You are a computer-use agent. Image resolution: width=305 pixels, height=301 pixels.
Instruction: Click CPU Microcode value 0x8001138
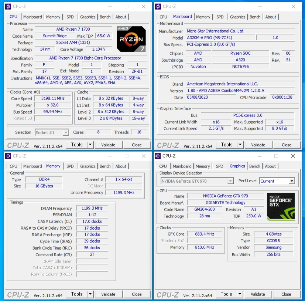point(282,97)
